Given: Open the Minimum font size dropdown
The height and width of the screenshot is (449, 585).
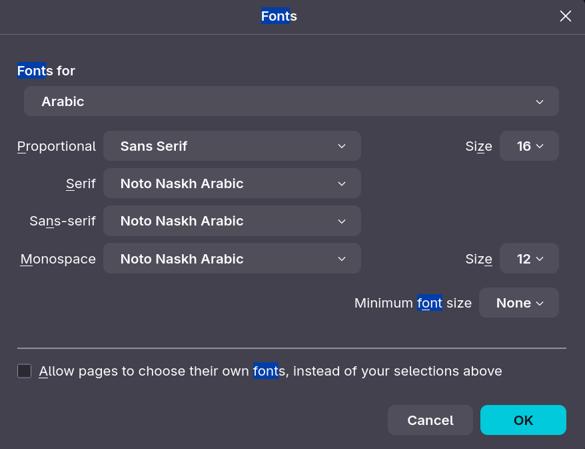Looking at the screenshot, I should (519, 303).
